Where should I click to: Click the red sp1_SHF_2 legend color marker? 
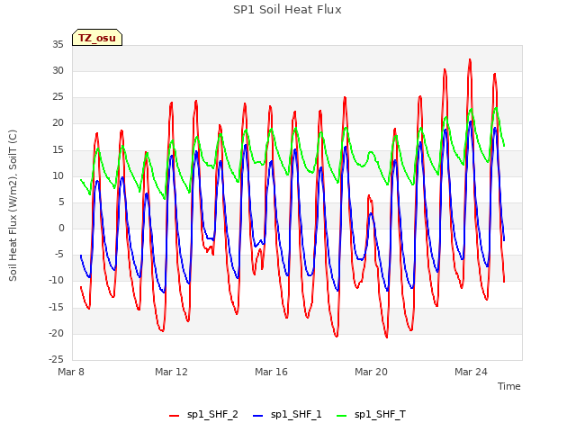(174, 416)
